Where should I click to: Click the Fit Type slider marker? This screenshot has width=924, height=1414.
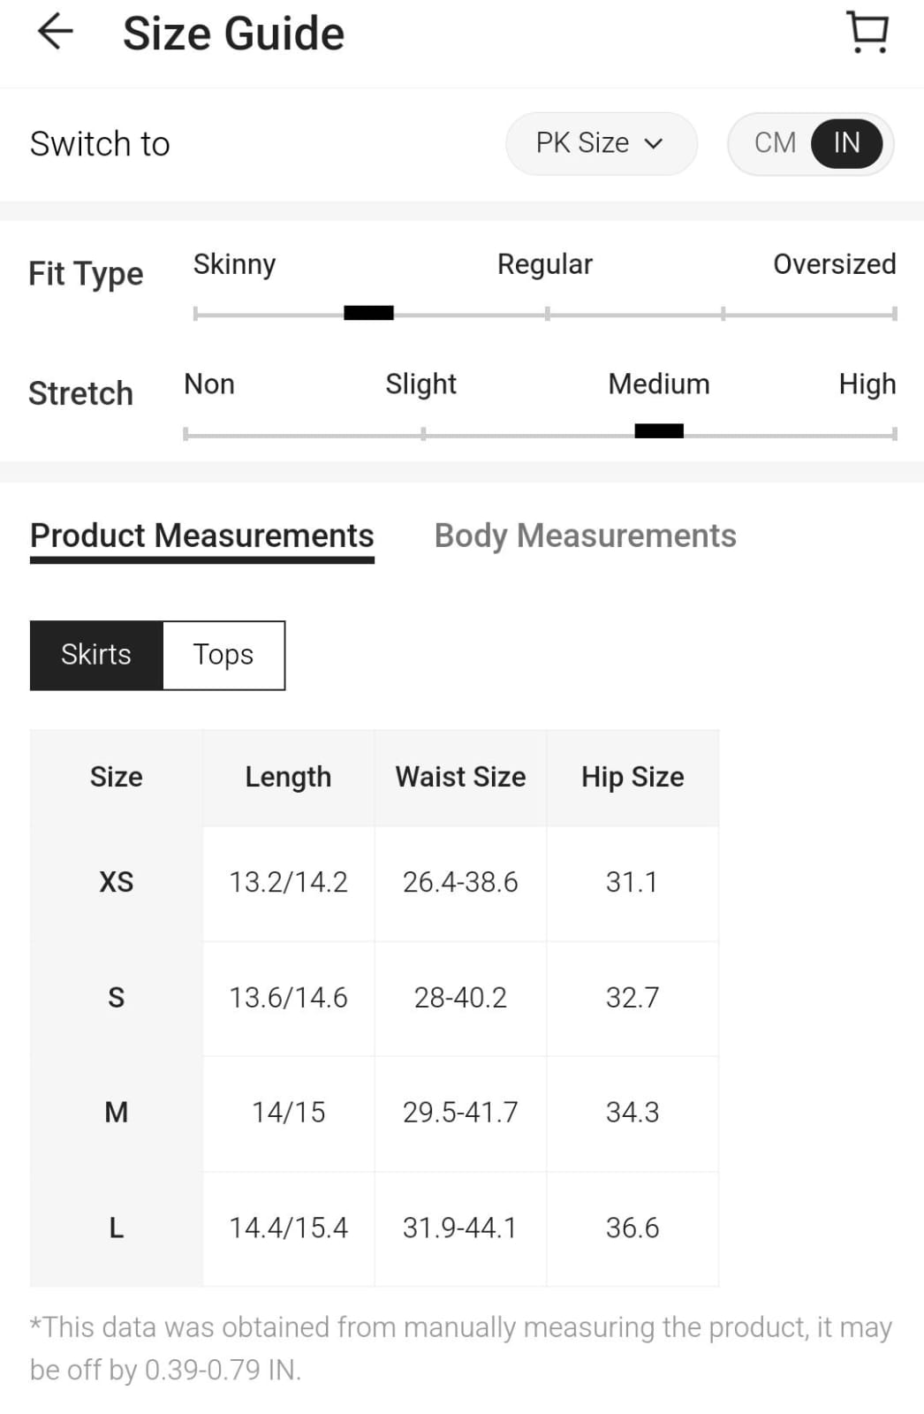pos(368,313)
